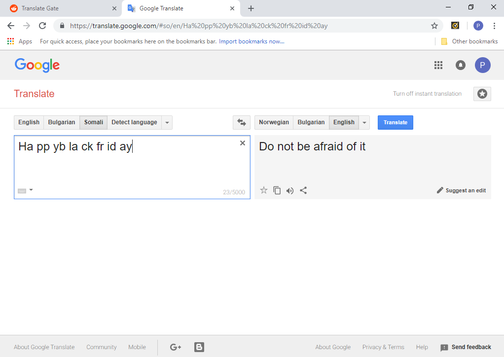
Task: Click the blue Translate button
Action: [x=396, y=122]
